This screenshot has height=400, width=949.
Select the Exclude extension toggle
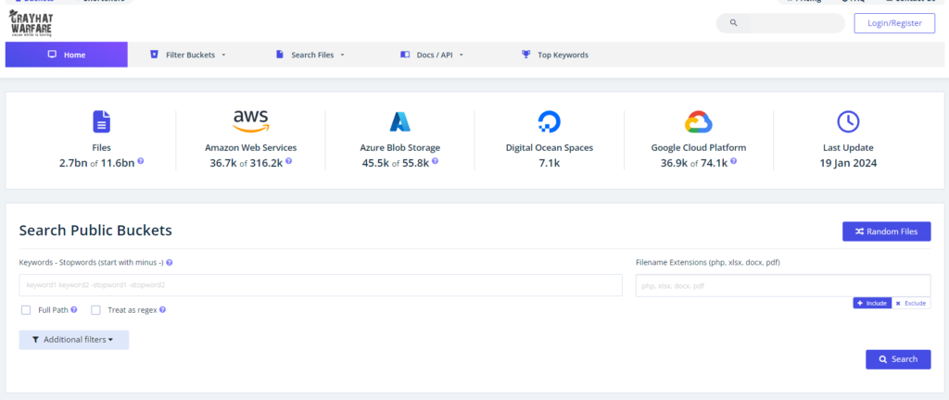(911, 304)
